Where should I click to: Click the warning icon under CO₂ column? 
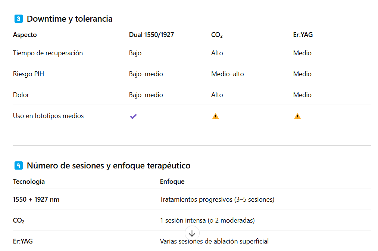(216, 116)
